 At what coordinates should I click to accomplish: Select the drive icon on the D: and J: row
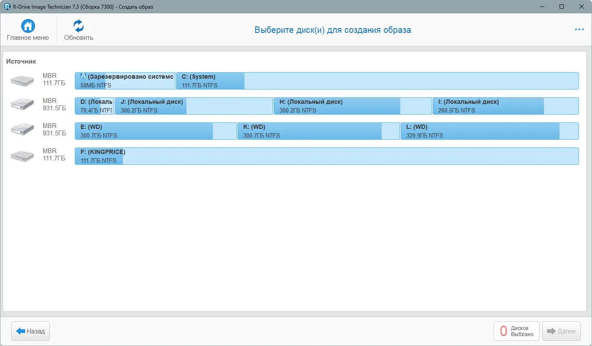[23, 105]
